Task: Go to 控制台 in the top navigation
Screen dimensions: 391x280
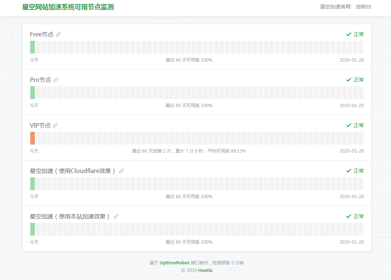Action: 364,7
